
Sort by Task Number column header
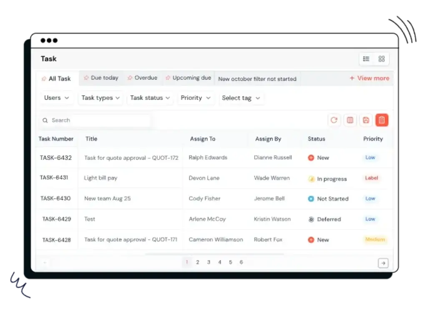pos(56,139)
